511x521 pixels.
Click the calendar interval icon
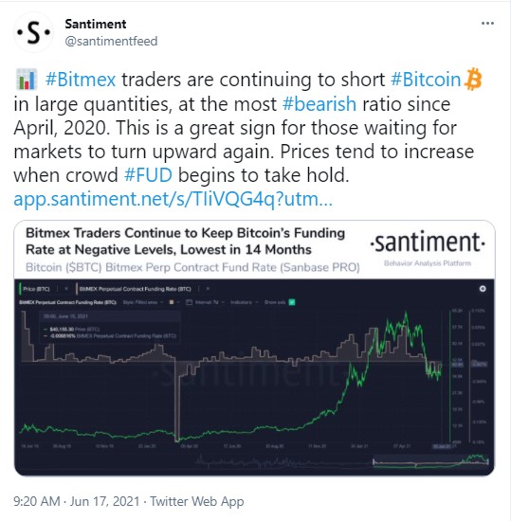(x=189, y=302)
